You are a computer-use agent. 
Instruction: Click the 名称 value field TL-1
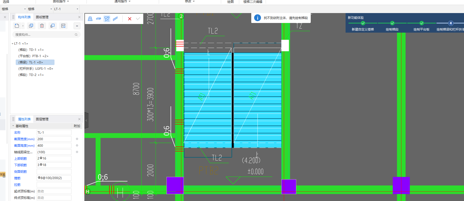tap(54, 132)
